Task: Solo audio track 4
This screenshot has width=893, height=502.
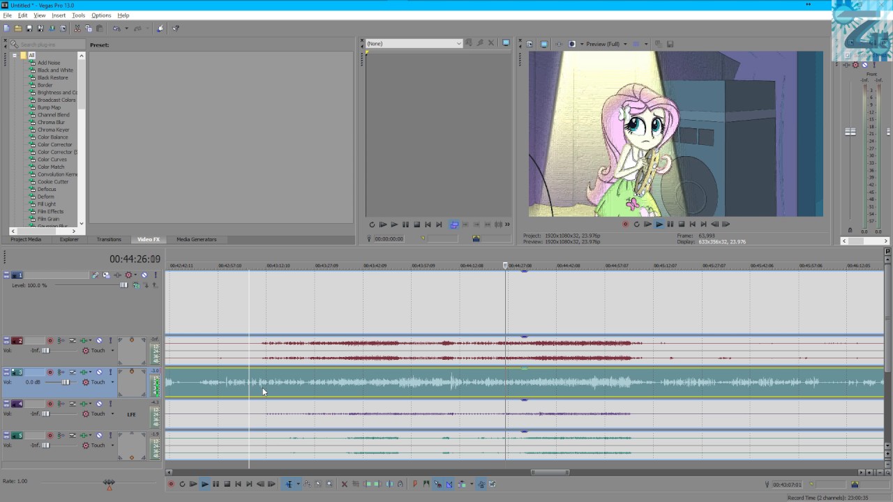Action: [x=110, y=404]
